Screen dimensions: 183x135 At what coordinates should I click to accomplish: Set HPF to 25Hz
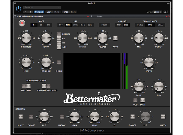(x=82, y=25)
